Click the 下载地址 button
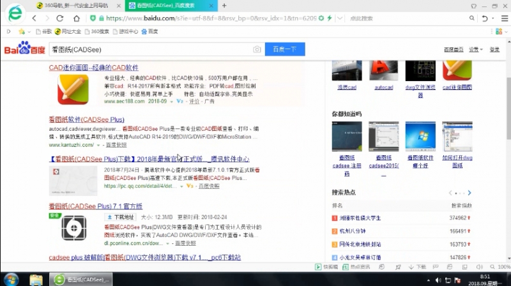Image resolution: width=511 pixels, height=286 pixels. (121, 217)
